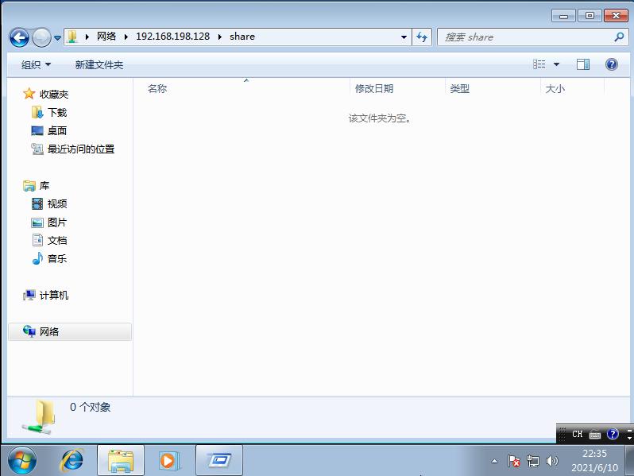Switch input language via CH indicator
This screenshot has width=634, height=476.
577,434
